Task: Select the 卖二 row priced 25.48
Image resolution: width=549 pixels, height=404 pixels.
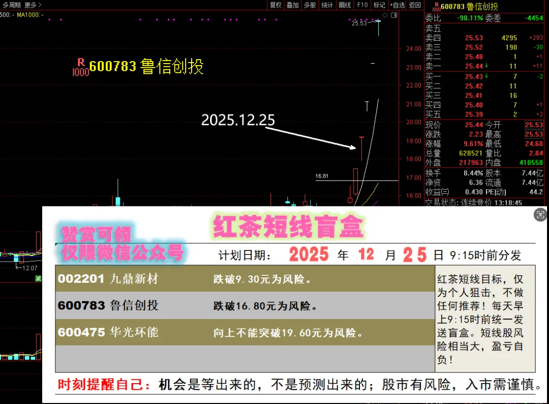Action: click(484, 57)
